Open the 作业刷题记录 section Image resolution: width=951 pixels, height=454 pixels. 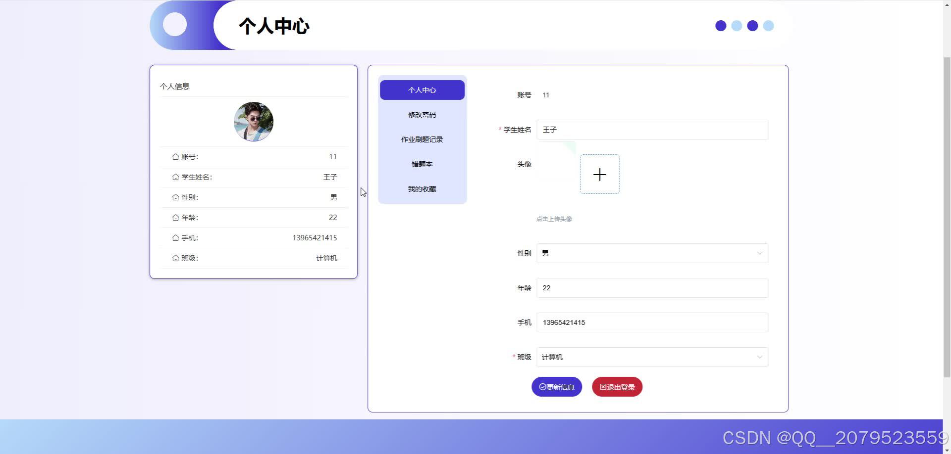click(422, 139)
